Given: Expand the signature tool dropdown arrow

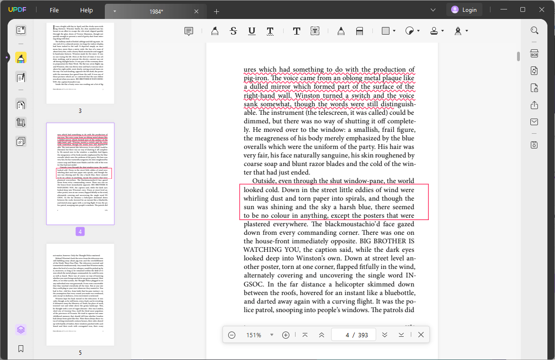Looking at the screenshot, I should [467, 31].
